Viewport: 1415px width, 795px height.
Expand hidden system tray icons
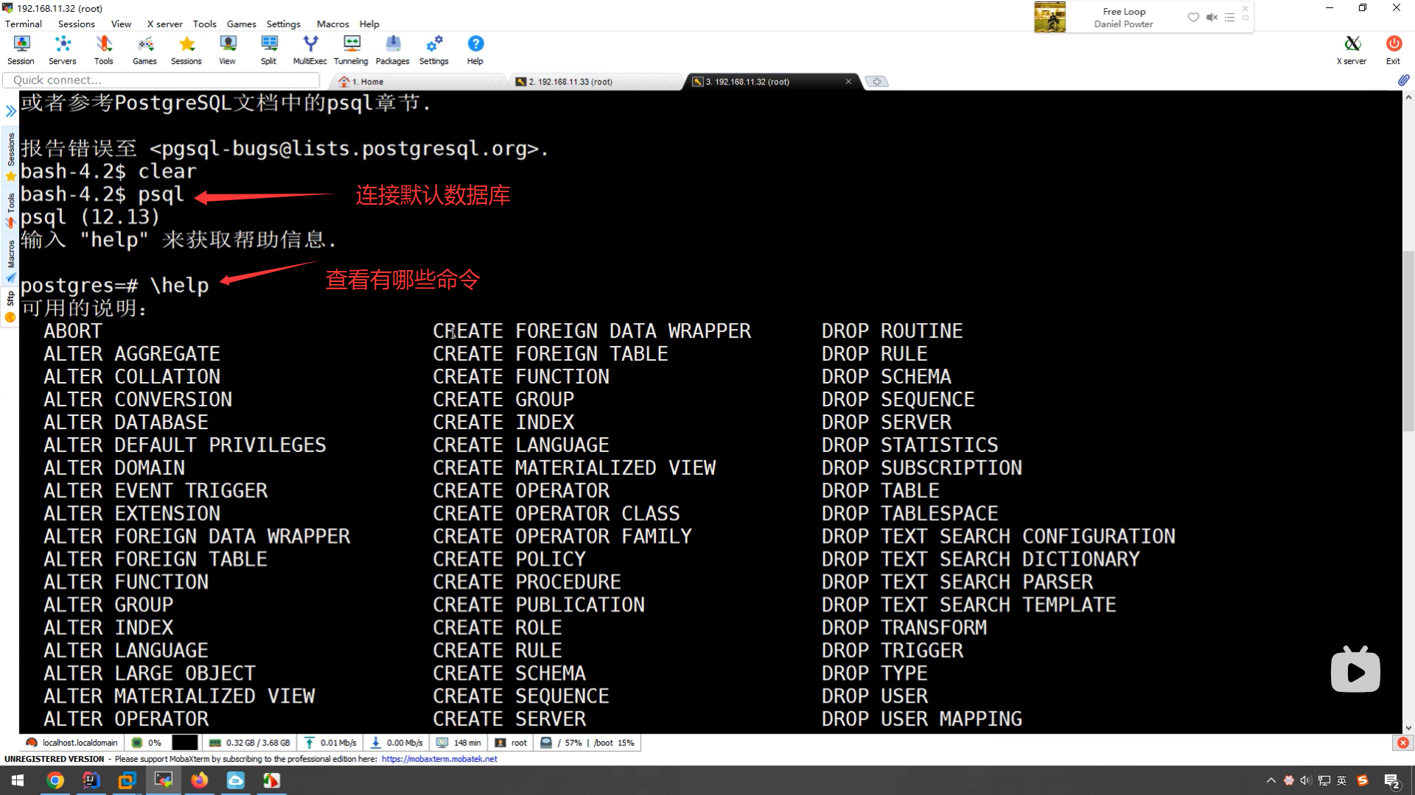click(1271, 780)
